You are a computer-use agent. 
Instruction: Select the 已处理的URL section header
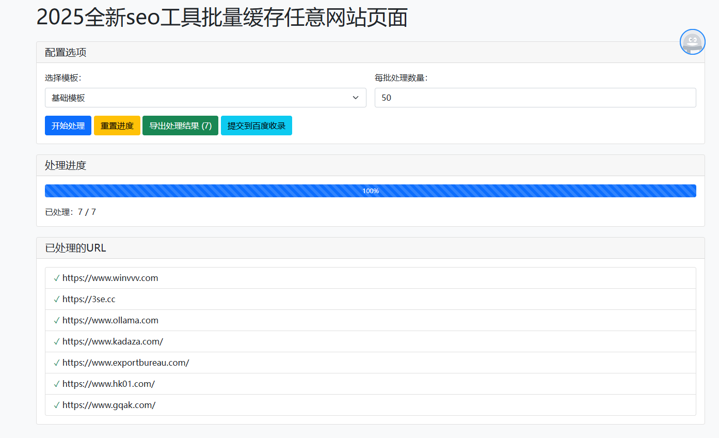click(74, 247)
